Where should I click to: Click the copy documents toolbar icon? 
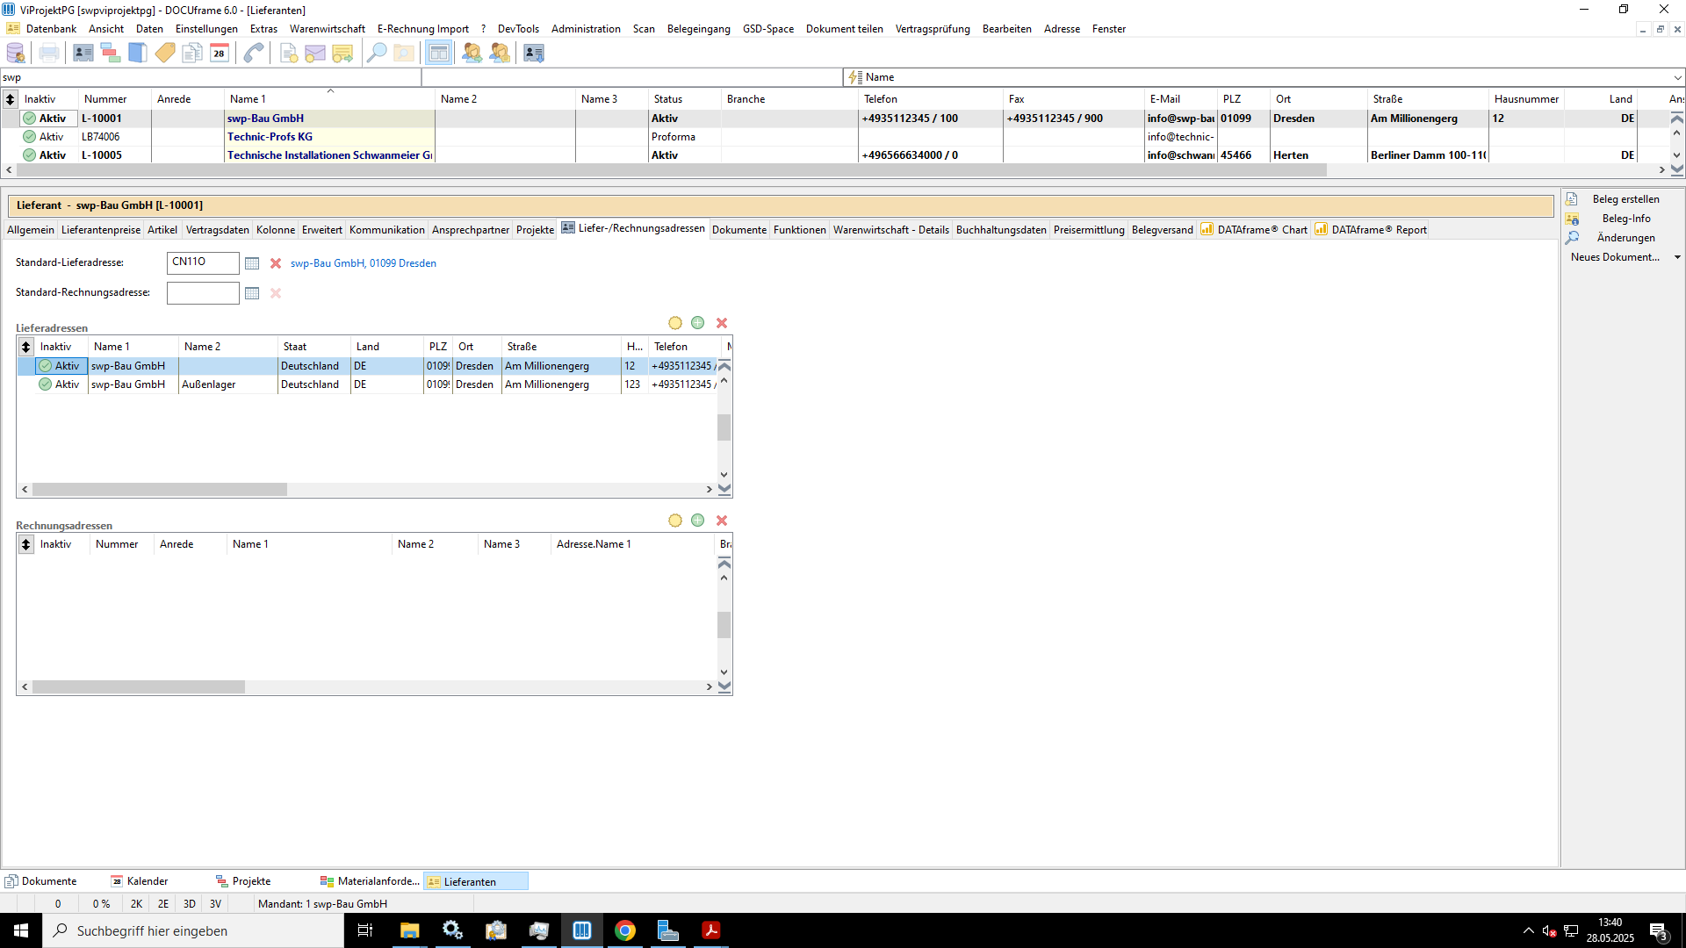click(192, 53)
